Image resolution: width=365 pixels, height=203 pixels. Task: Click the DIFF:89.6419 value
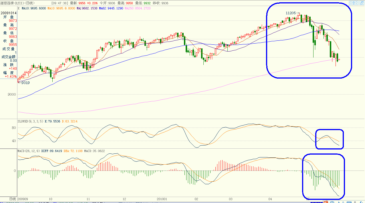pyautogui.click(x=51, y=151)
